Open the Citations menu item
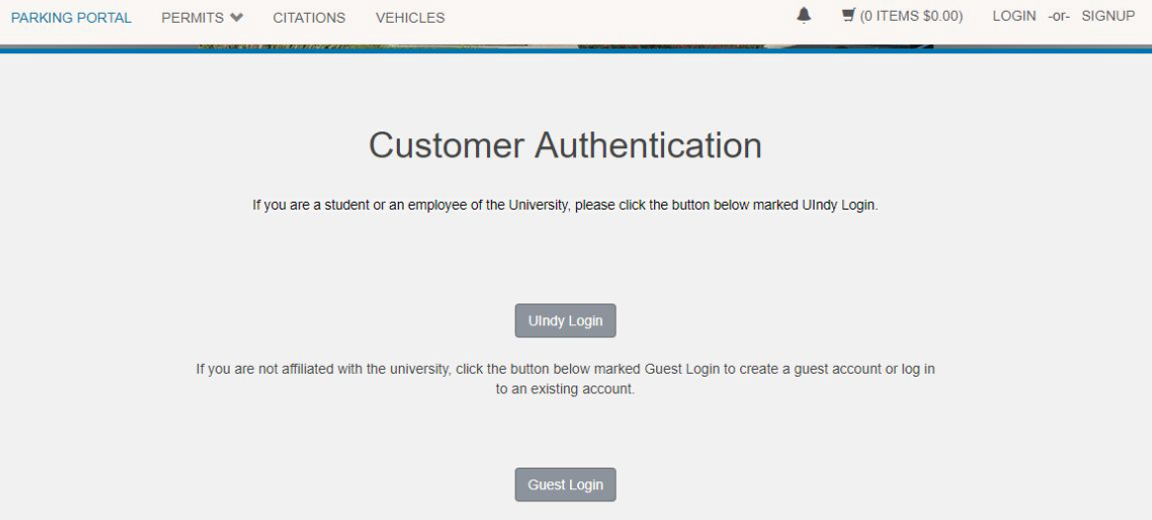This screenshot has height=520, width=1152. pyautogui.click(x=310, y=18)
